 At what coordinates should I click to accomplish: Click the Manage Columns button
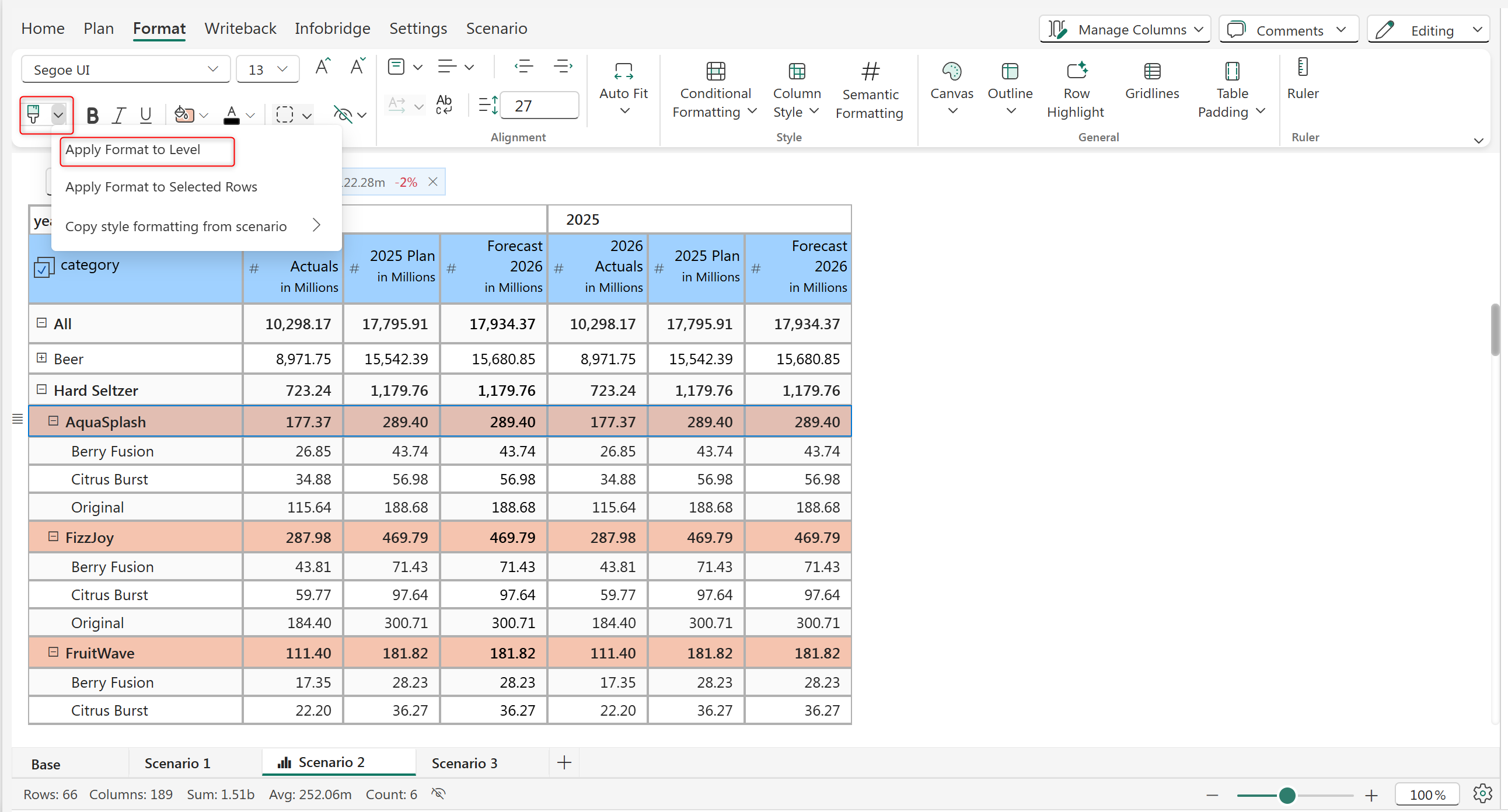point(1125,29)
